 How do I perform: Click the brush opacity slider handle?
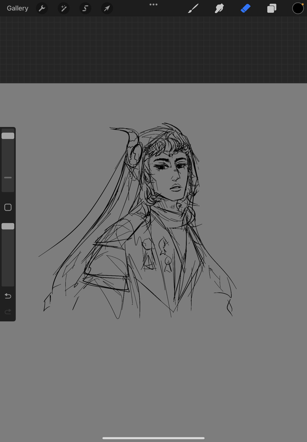pos(8,227)
